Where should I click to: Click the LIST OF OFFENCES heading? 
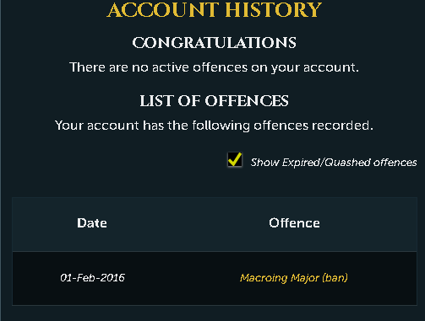214,101
